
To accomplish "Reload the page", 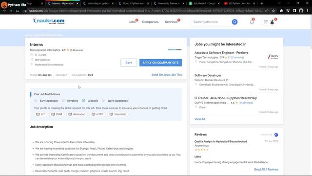I will pyautogui.click(x=18, y=11).
